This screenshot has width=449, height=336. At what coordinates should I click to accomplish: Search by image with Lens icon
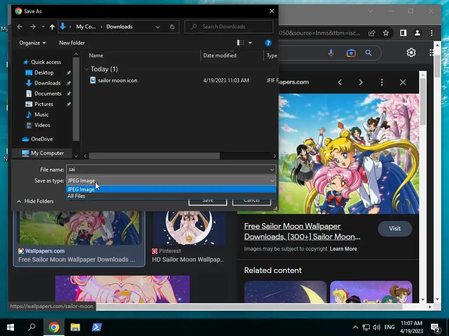click(x=351, y=53)
